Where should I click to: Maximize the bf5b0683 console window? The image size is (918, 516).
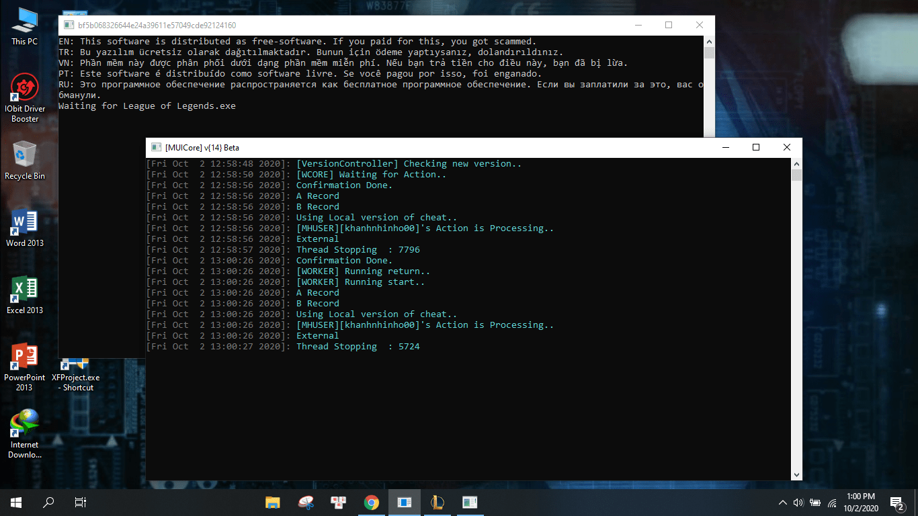tap(669, 25)
